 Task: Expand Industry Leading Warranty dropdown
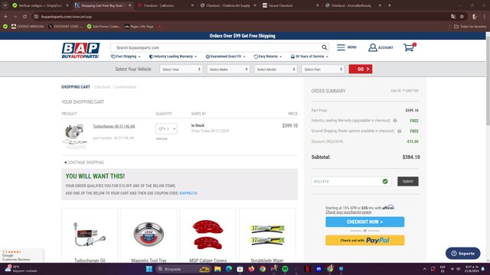pos(173,57)
